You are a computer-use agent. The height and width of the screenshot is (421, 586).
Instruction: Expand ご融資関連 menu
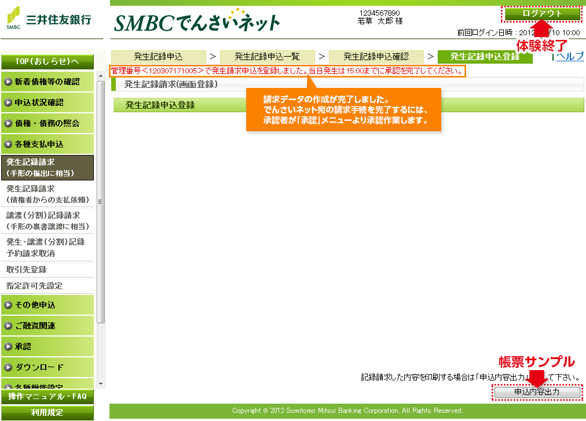coord(47,326)
